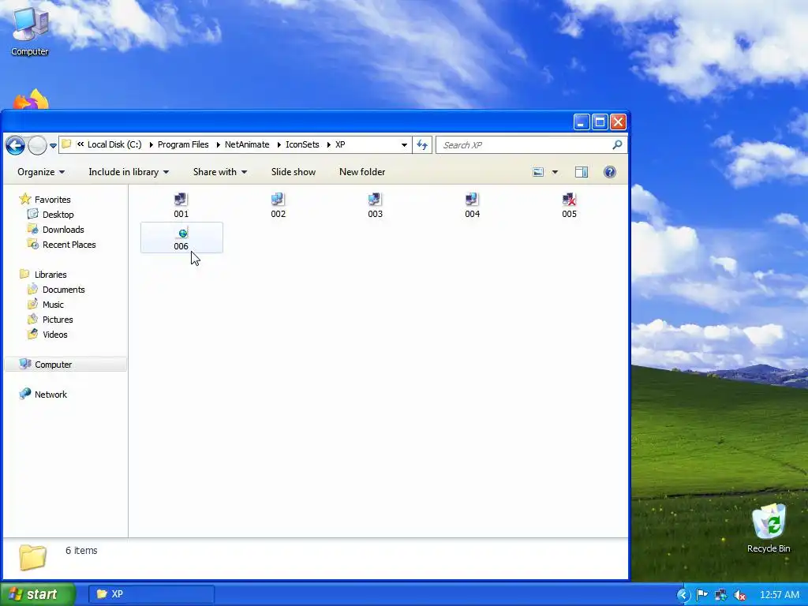Open the Videos library
808x606 pixels.
pos(47,334)
